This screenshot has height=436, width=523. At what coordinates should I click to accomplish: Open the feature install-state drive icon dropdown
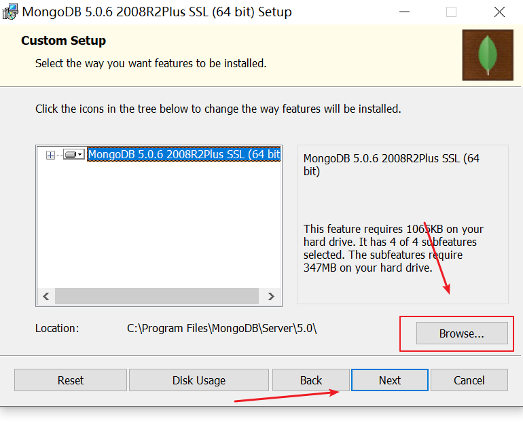pos(74,154)
